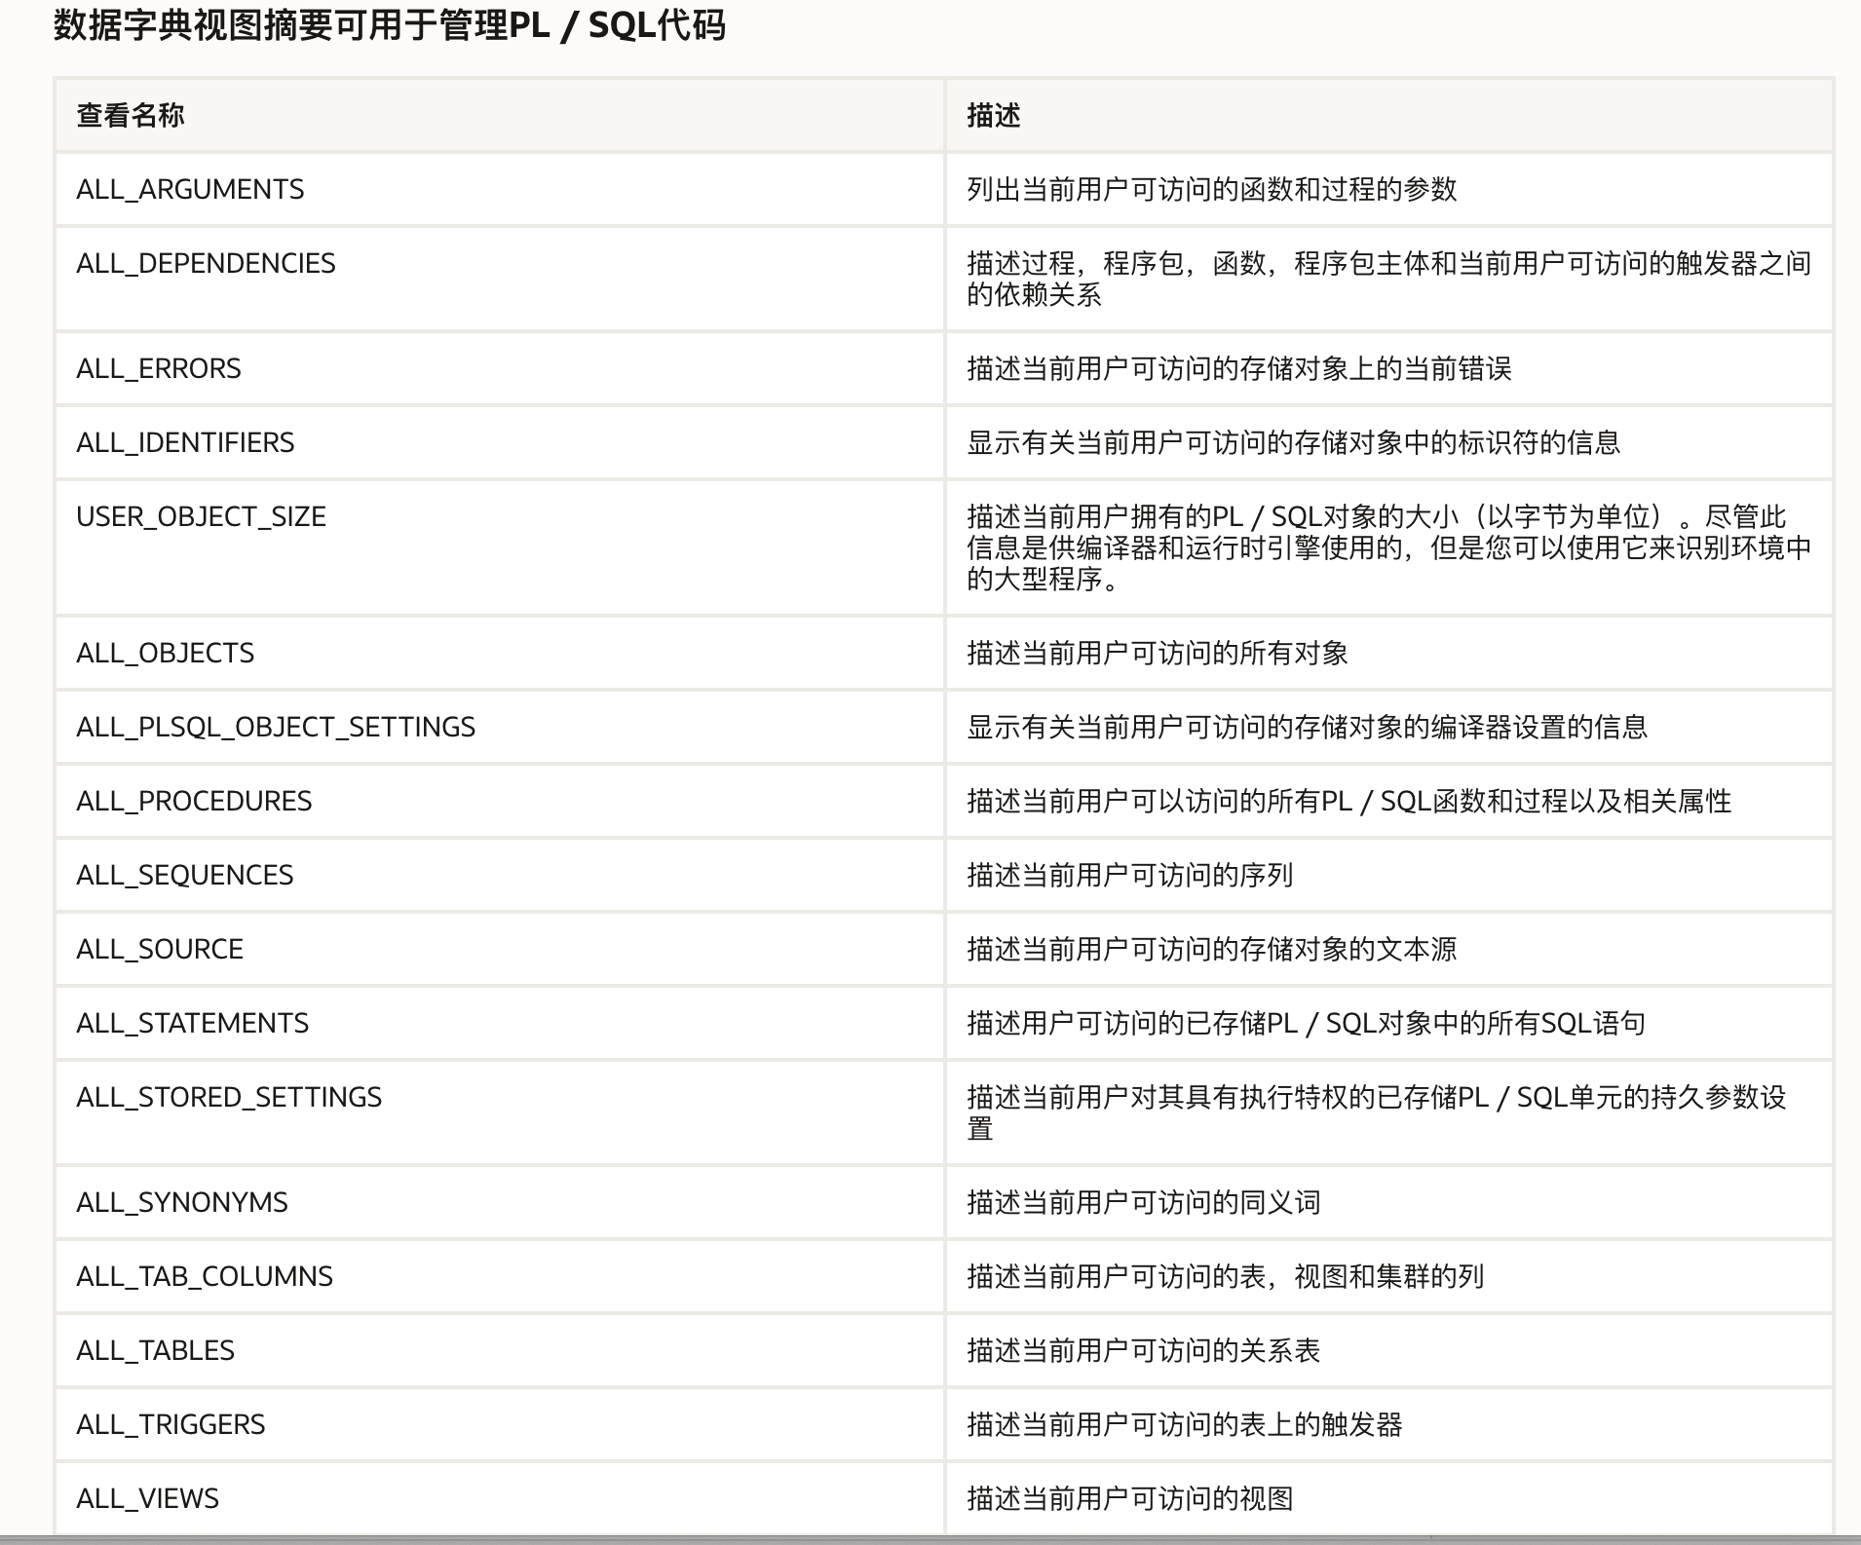Click the ALL_TRIGGERS description text
1861x1545 pixels.
tap(1184, 1424)
